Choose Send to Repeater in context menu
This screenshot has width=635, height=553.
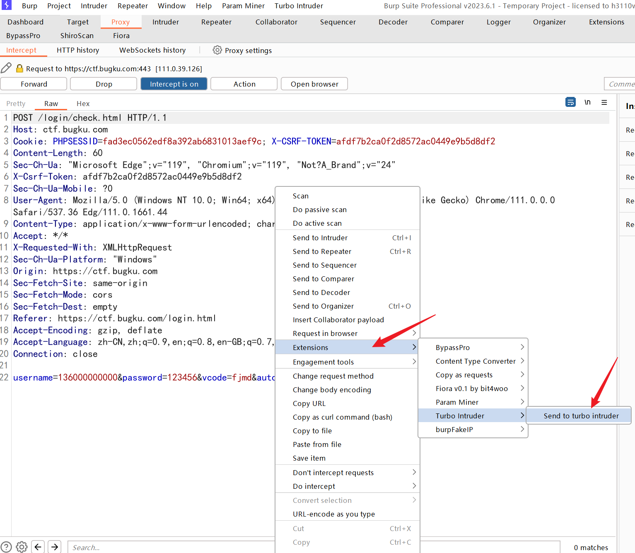(x=347, y=251)
